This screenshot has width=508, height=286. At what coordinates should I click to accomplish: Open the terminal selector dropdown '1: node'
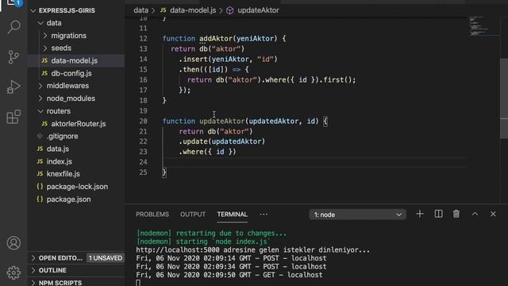pos(357,214)
